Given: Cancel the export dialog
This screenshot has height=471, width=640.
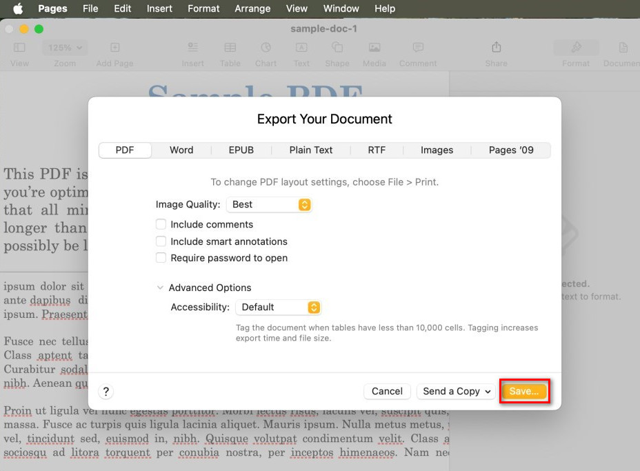Looking at the screenshot, I should point(387,391).
